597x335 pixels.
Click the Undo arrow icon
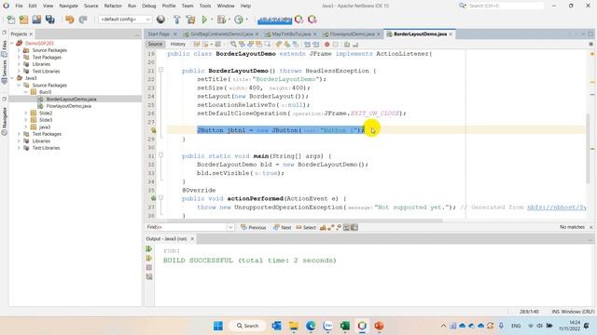(x=70, y=20)
